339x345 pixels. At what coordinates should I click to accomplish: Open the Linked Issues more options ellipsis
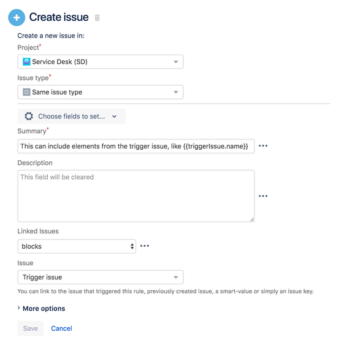tap(145, 246)
